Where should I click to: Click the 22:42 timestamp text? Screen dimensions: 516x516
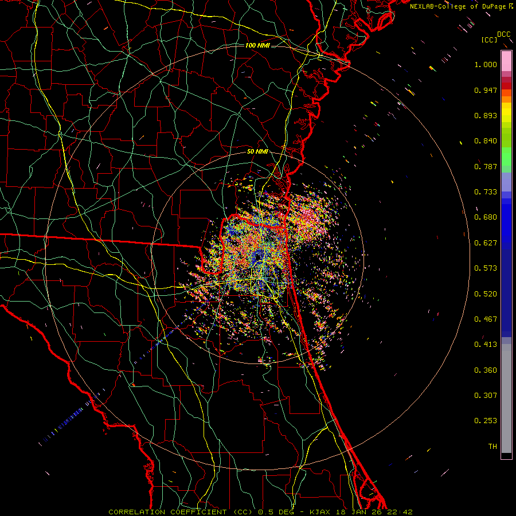(400, 512)
